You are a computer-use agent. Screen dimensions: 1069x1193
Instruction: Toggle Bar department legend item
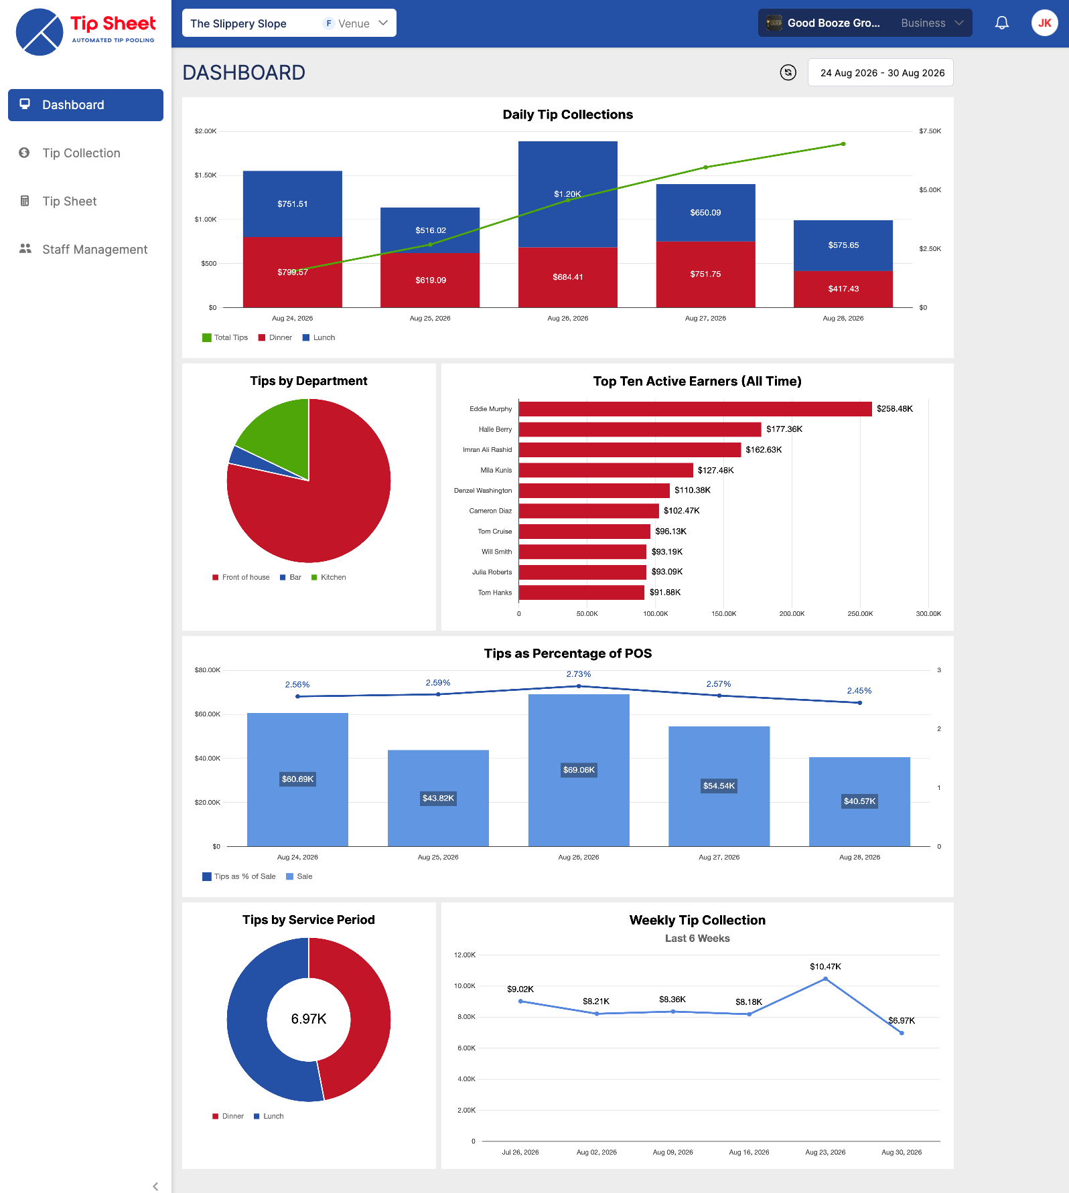pos(291,577)
